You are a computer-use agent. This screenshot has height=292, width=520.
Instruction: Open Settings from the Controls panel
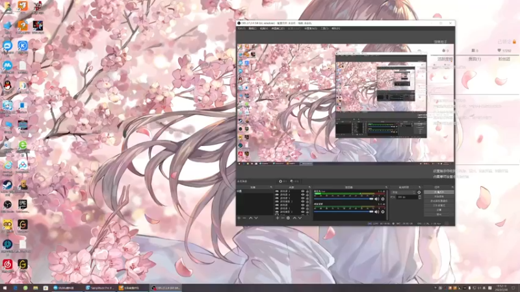point(439,210)
